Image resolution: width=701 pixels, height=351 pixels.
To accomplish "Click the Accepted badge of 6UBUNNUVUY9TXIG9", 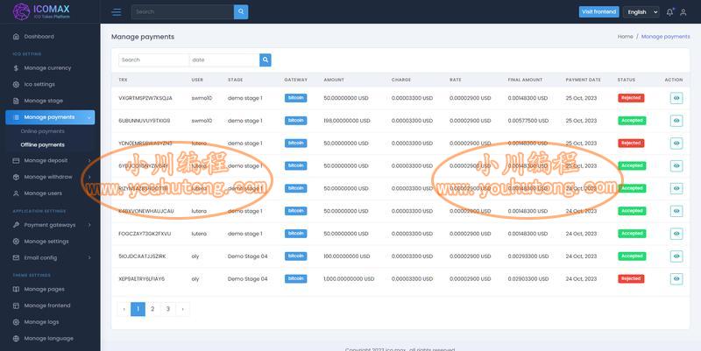I will (632, 121).
